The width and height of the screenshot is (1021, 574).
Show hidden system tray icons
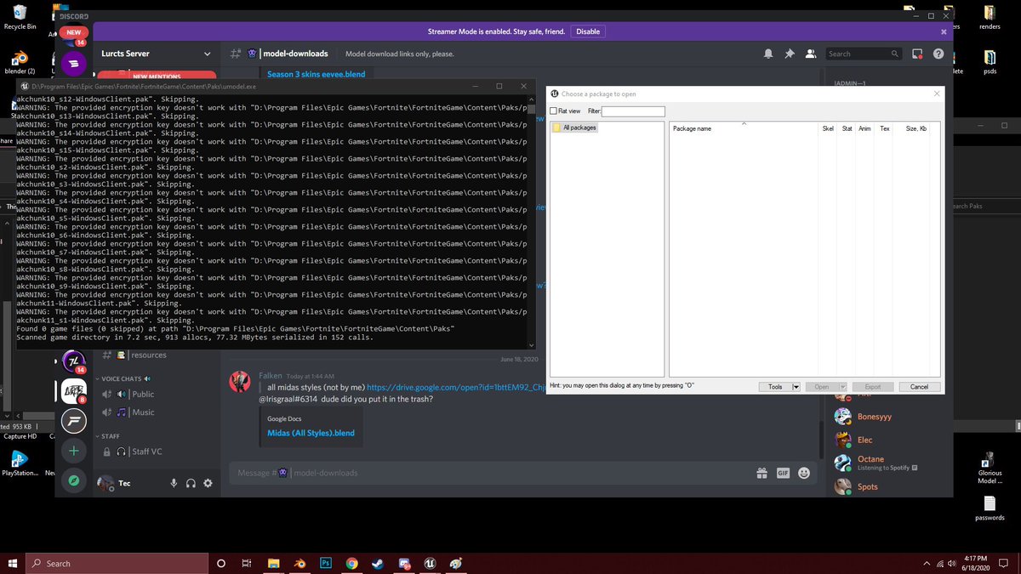[x=927, y=563]
